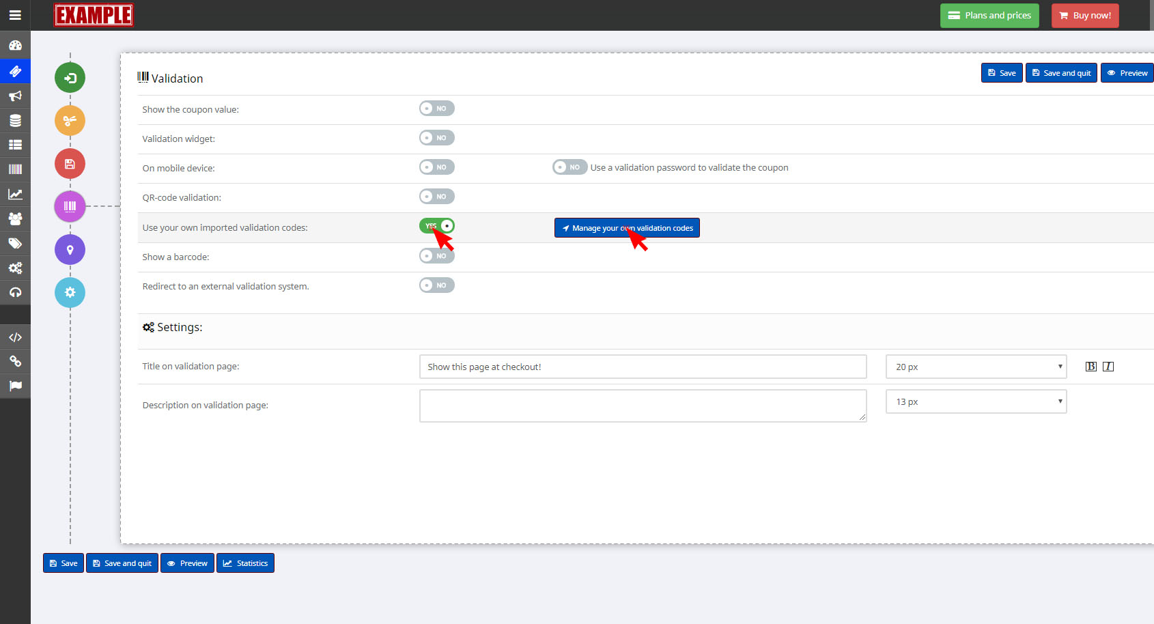Open the database stack icon in sidebar
Image resolution: width=1154 pixels, height=624 pixels.
[x=15, y=121]
